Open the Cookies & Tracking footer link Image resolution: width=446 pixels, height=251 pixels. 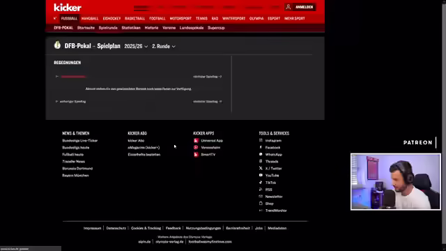146,228
